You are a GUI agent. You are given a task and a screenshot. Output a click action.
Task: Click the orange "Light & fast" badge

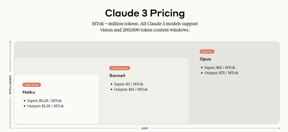point(32,85)
